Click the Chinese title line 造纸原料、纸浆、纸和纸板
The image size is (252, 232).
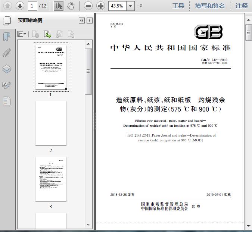[x=153, y=100]
